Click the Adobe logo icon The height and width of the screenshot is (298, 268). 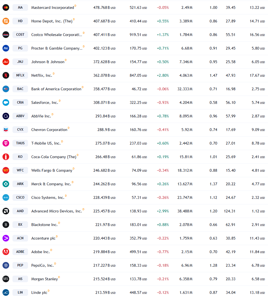coord(6,252)
